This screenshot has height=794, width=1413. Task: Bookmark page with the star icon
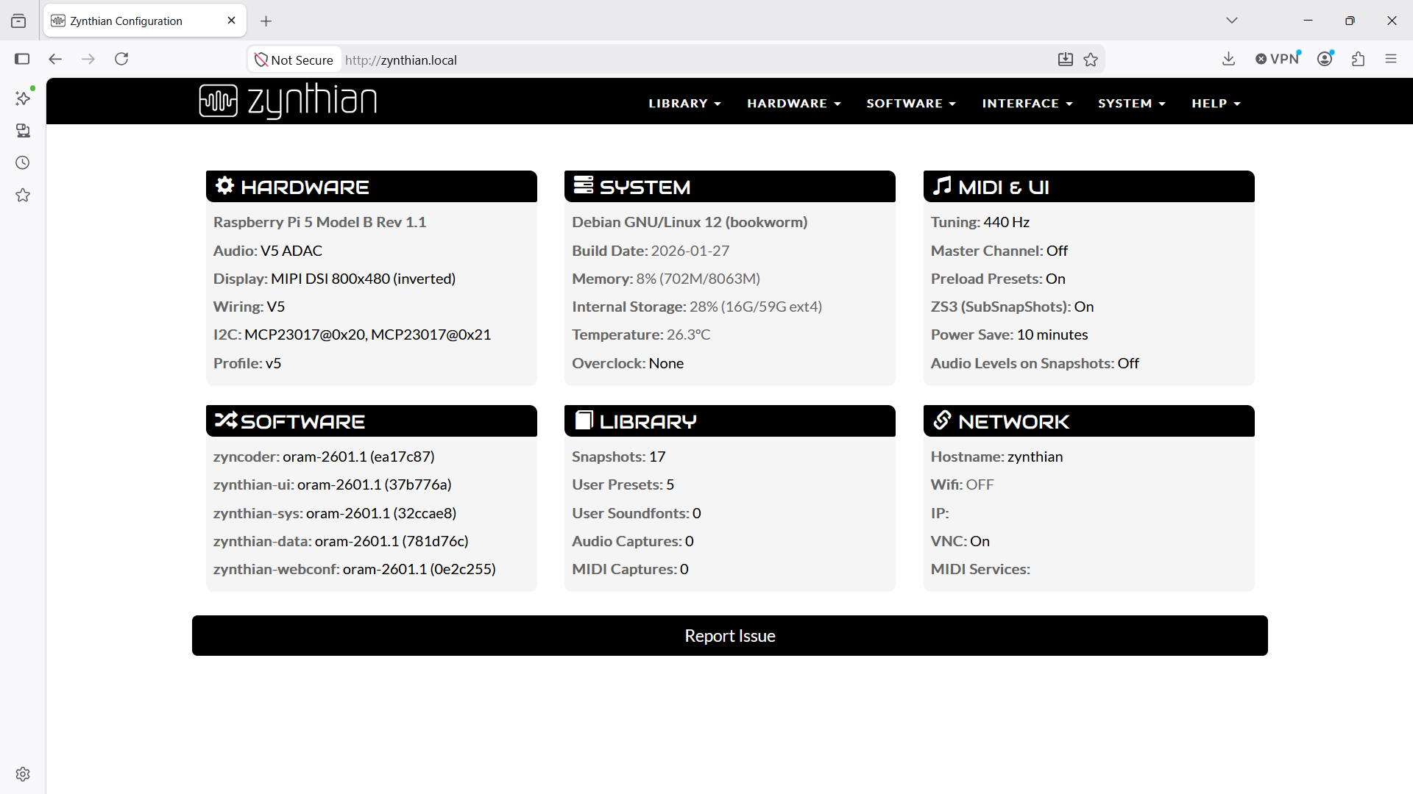pyautogui.click(x=1091, y=60)
